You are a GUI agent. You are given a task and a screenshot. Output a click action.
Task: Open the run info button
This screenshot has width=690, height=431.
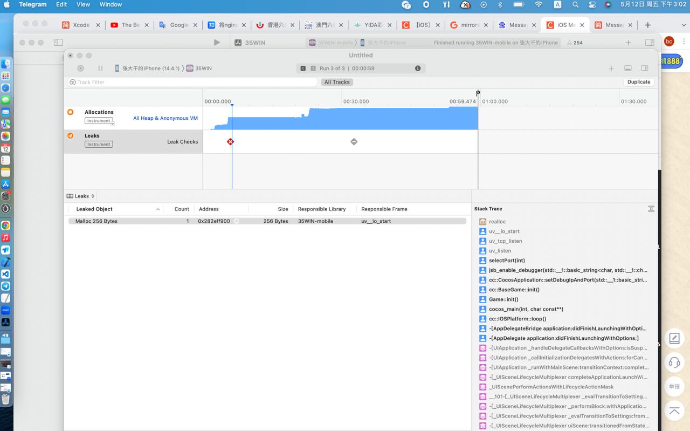click(x=418, y=69)
